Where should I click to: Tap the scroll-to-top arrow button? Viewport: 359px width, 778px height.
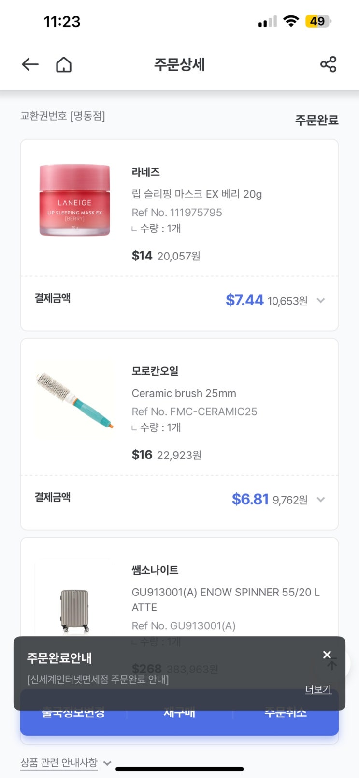pos(333,665)
